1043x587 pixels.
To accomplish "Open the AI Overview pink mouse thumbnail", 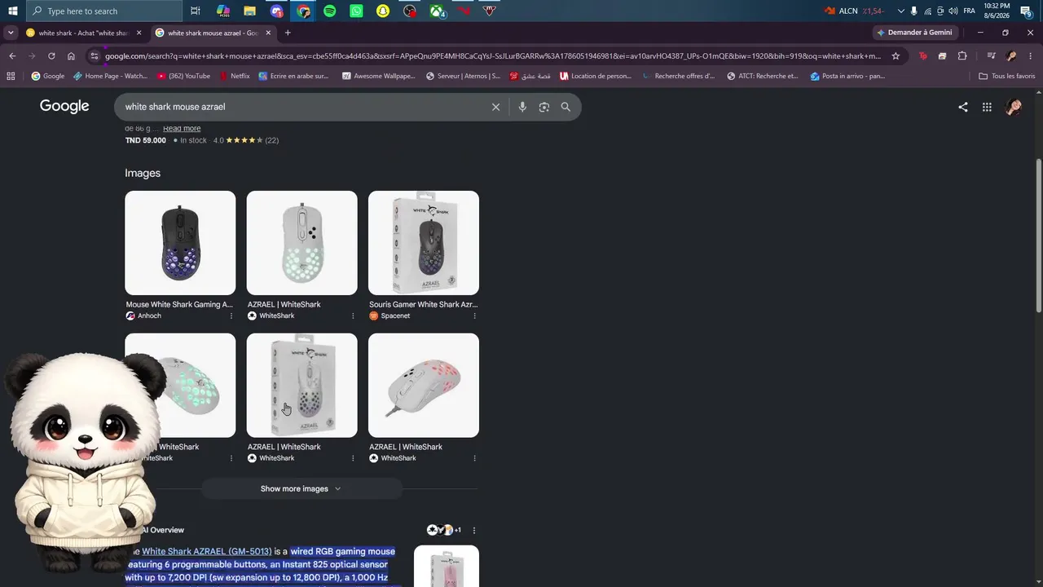I will [x=447, y=566].
